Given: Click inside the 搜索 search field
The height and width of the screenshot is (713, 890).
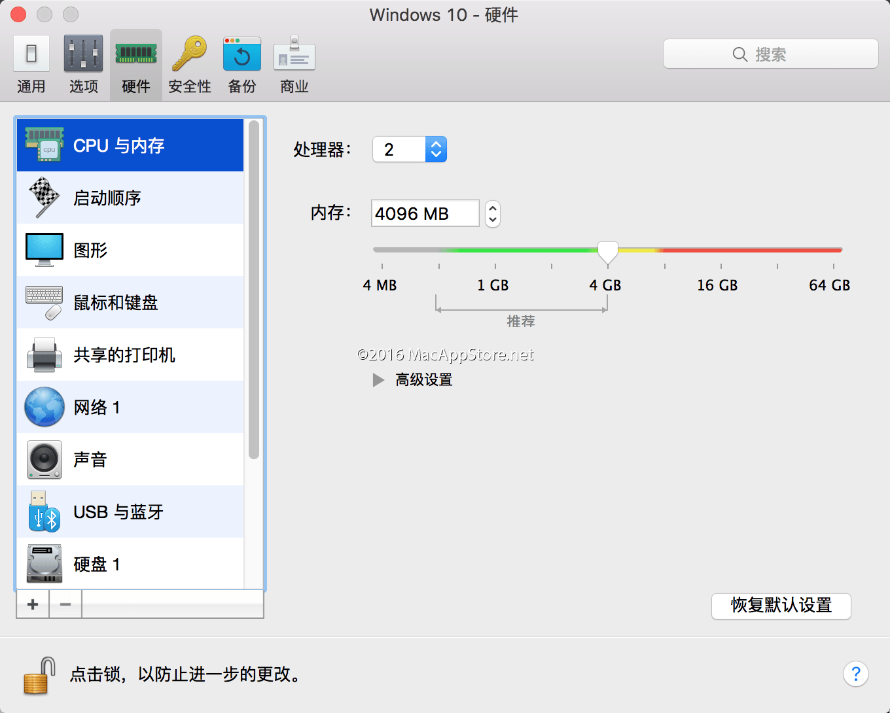Looking at the screenshot, I should click(x=770, y=54).
